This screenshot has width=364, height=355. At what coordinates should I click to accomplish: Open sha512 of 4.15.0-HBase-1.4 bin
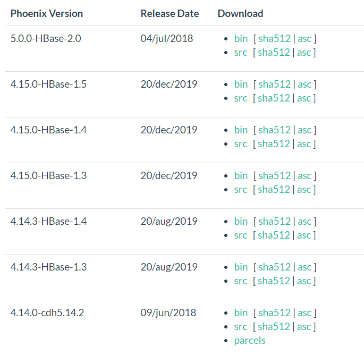point(274,130)
